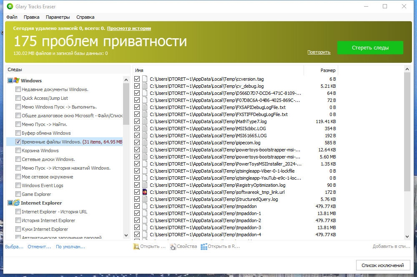Click the Выбра... select all link

14,247
